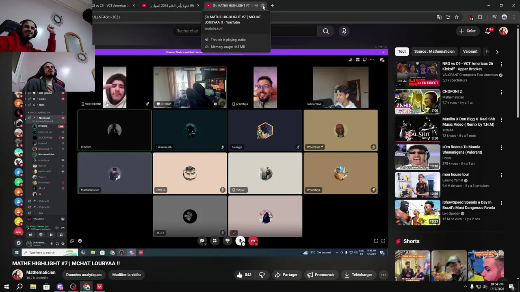Open a new Chrome tab
Image resolution: width=520 pixels, height=292 pixels.
(272, 6)
